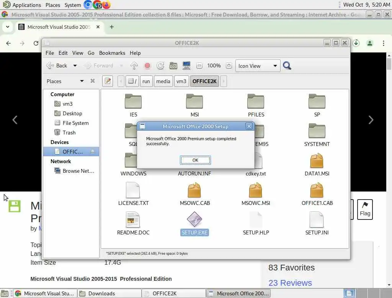Select File System in the sidebar
Viewport: 392px width, 298px height.
tap(71, 123)
